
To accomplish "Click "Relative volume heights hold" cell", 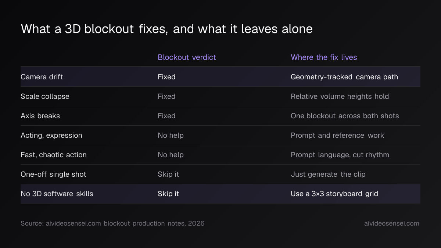I will (340, 96).
